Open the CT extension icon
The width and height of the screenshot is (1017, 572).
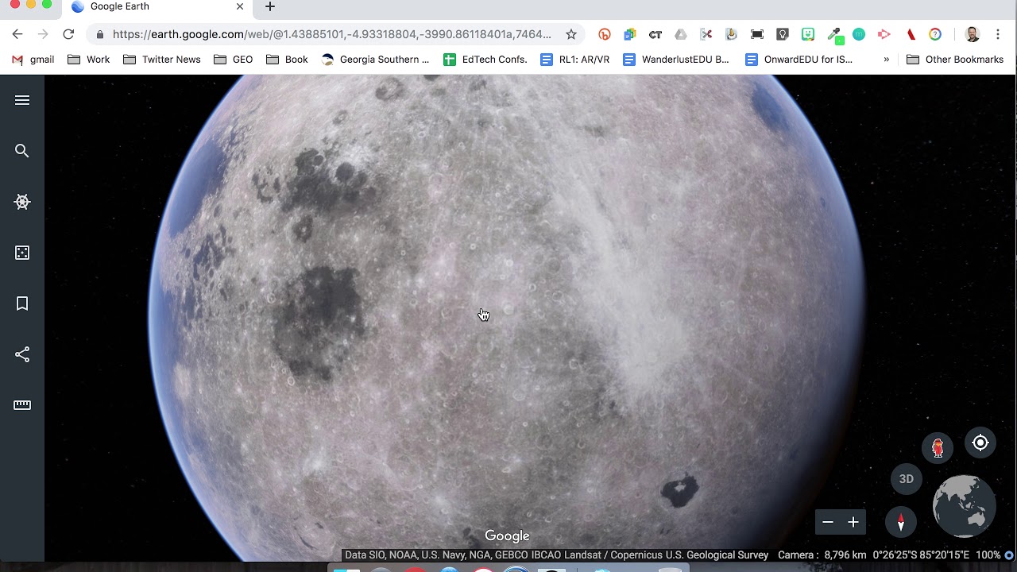pos(655,34)
